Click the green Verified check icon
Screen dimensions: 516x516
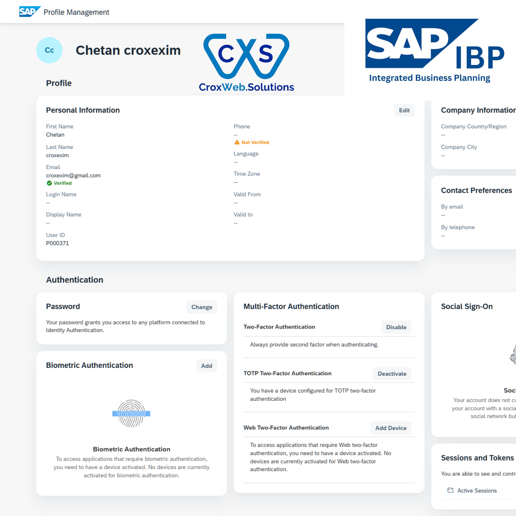pyautogui.click(x=49, y=183)
